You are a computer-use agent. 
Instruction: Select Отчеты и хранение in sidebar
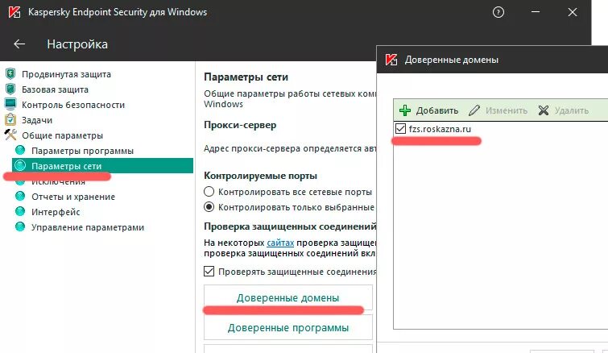point(73,197)
